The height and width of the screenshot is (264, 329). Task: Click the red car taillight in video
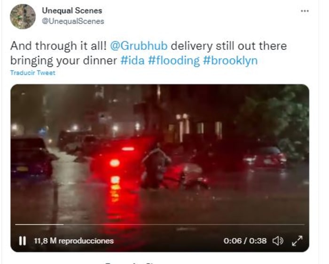pos(115,163)
